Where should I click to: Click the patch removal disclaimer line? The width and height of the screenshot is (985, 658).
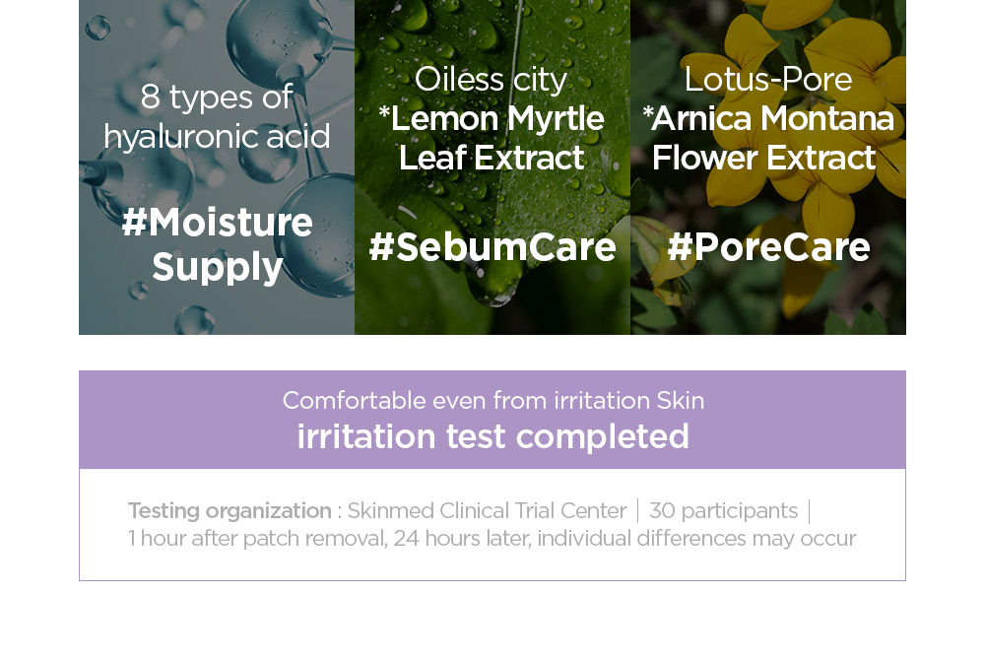(x=492, y=539)
